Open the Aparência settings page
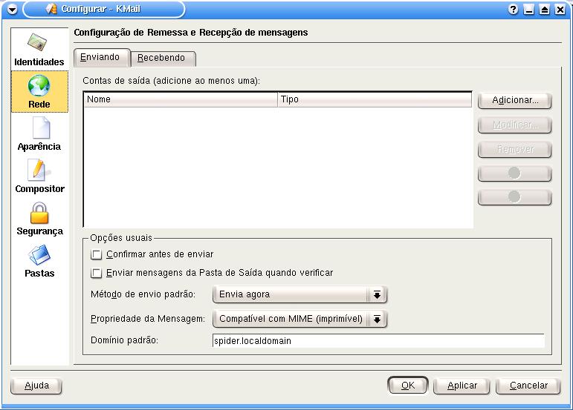Image resolution: width=573 pixels, height=410 pixels. 39,133
